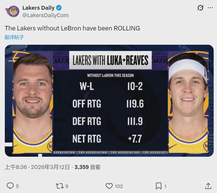Click the Lakers Daily profile avatar
Screen dimensions: 217x193
coord(12,11)
